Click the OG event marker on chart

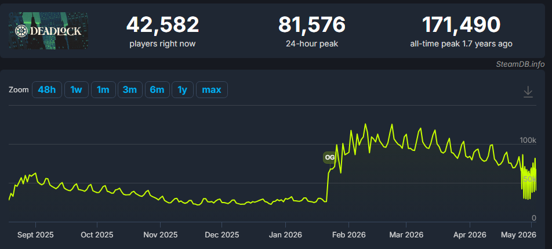(x=329, y=157)
